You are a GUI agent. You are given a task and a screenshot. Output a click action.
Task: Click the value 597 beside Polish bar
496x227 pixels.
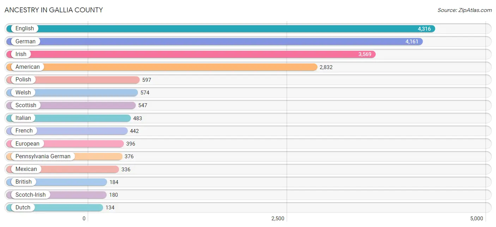pos(147,80)
